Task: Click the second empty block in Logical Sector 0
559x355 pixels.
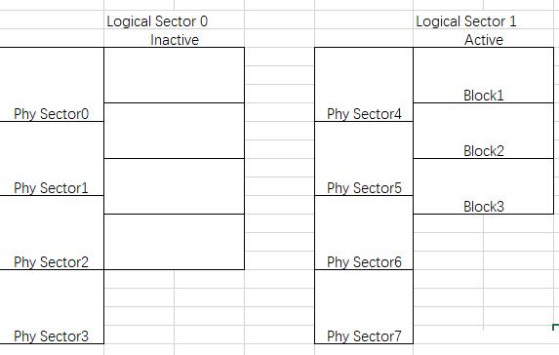Action: [175, 131]
